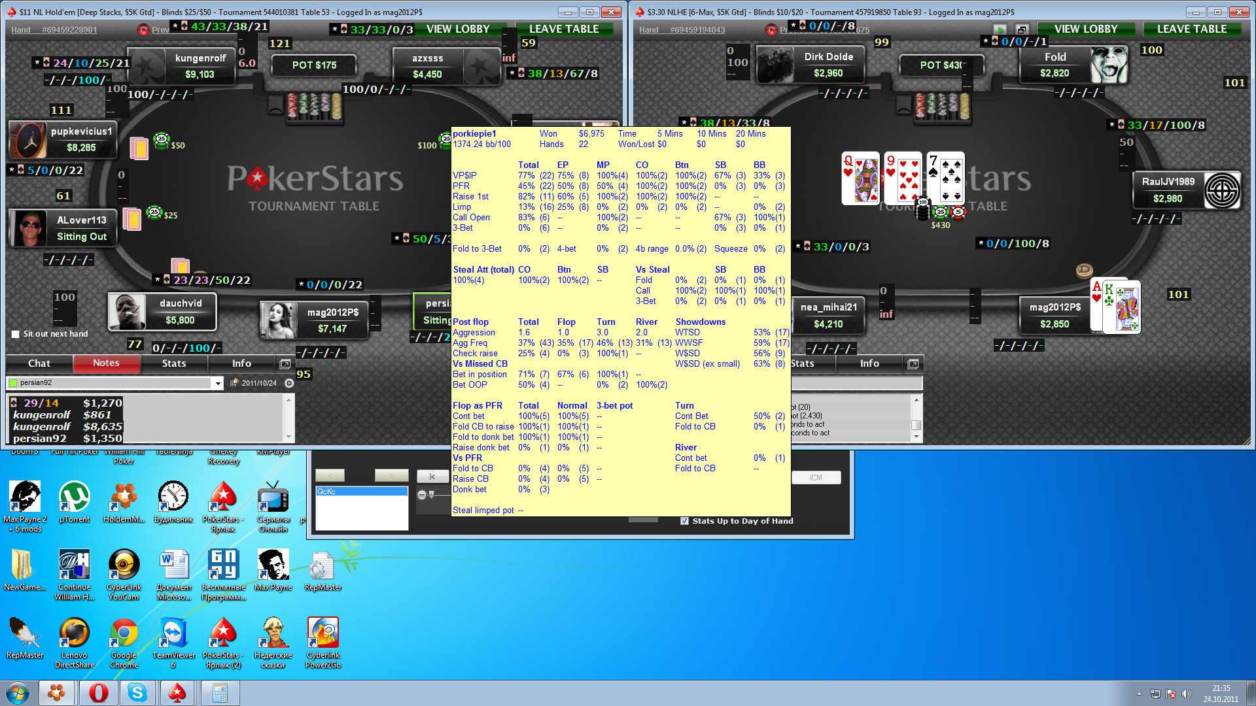Open uTorrent desktop shortcut
Screen dimensions: 1256x706
tap(75, 501)
